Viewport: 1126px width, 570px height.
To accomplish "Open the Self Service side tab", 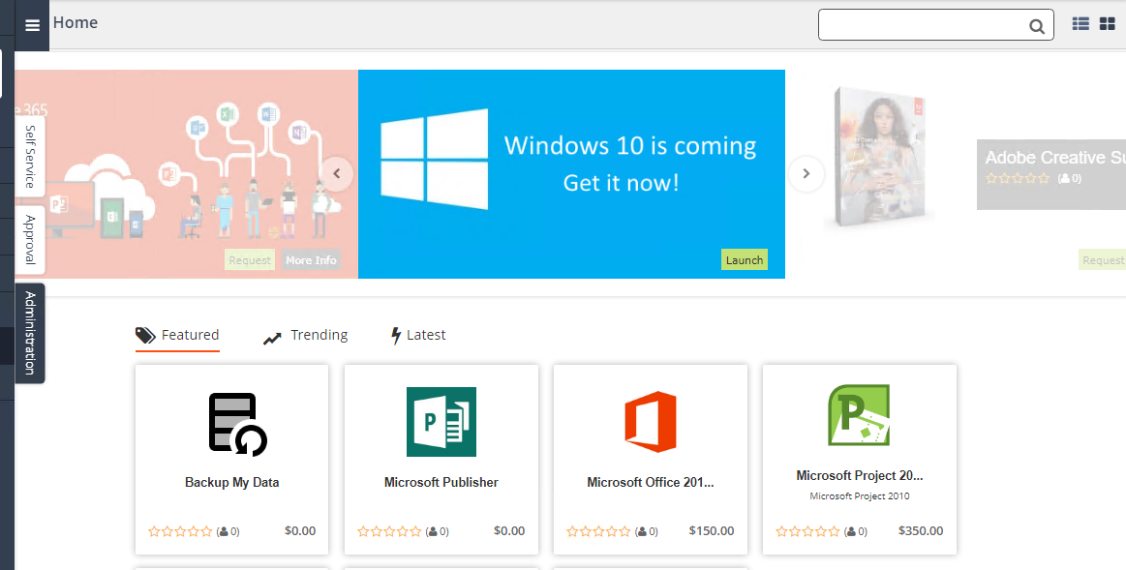I will pyautogui.click(x=30, y=155).
